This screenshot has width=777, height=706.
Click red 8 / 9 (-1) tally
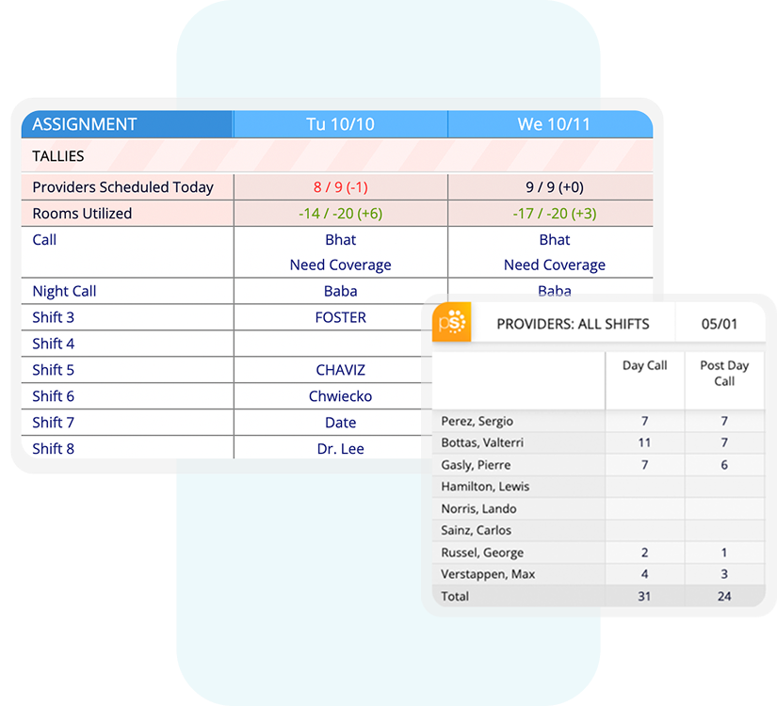click(x=340, y=187)
